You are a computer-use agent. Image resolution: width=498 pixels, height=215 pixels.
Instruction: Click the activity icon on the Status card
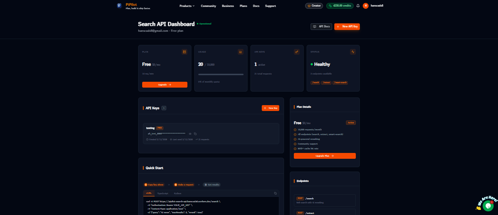click(x=353, y=52)
